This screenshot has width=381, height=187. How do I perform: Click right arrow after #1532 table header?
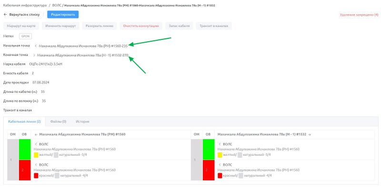[x=309, y=134]
